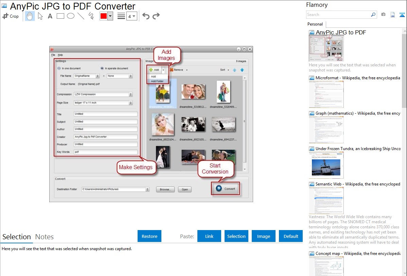The height and width of the screenshot is (276, 407).
Task: Undo the last annotation
Action: point(146,16)
